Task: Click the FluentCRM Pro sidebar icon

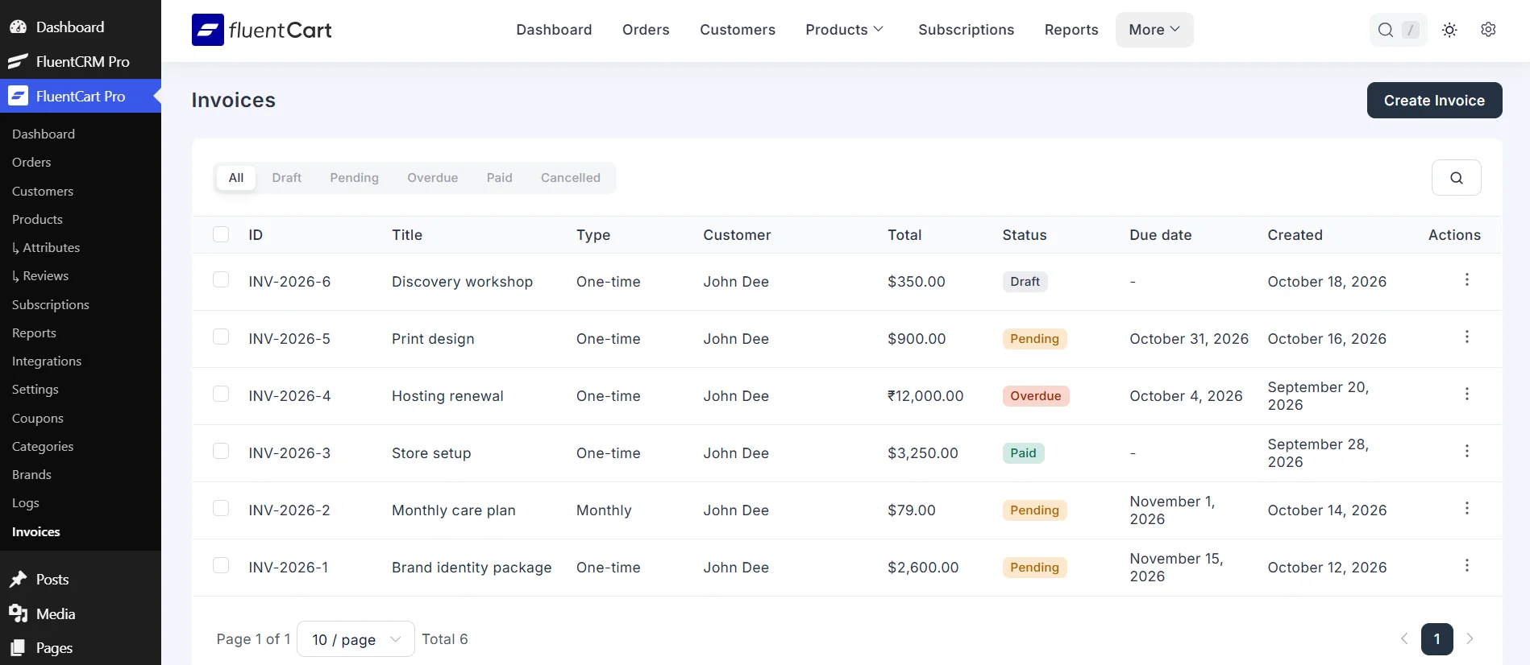Action: pyautogui.click(x=18, y=61)
